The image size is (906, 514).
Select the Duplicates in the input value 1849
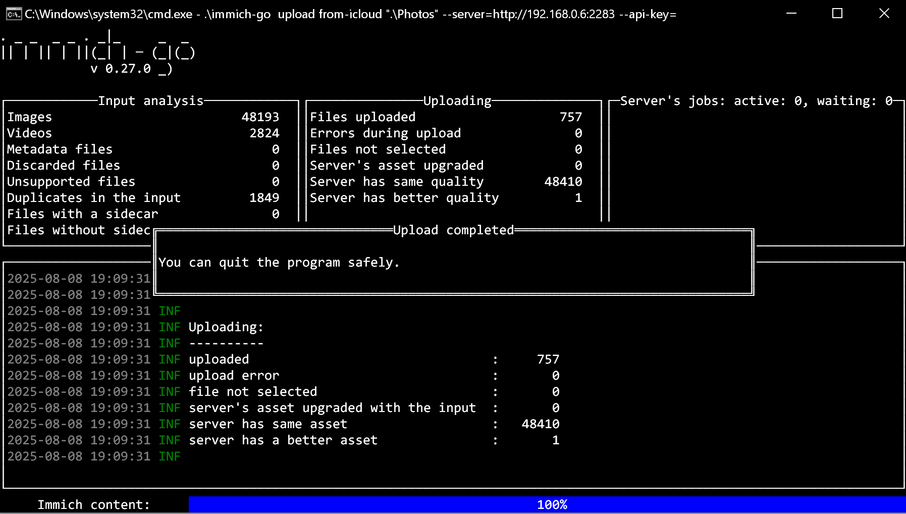[x=264, y=198]
